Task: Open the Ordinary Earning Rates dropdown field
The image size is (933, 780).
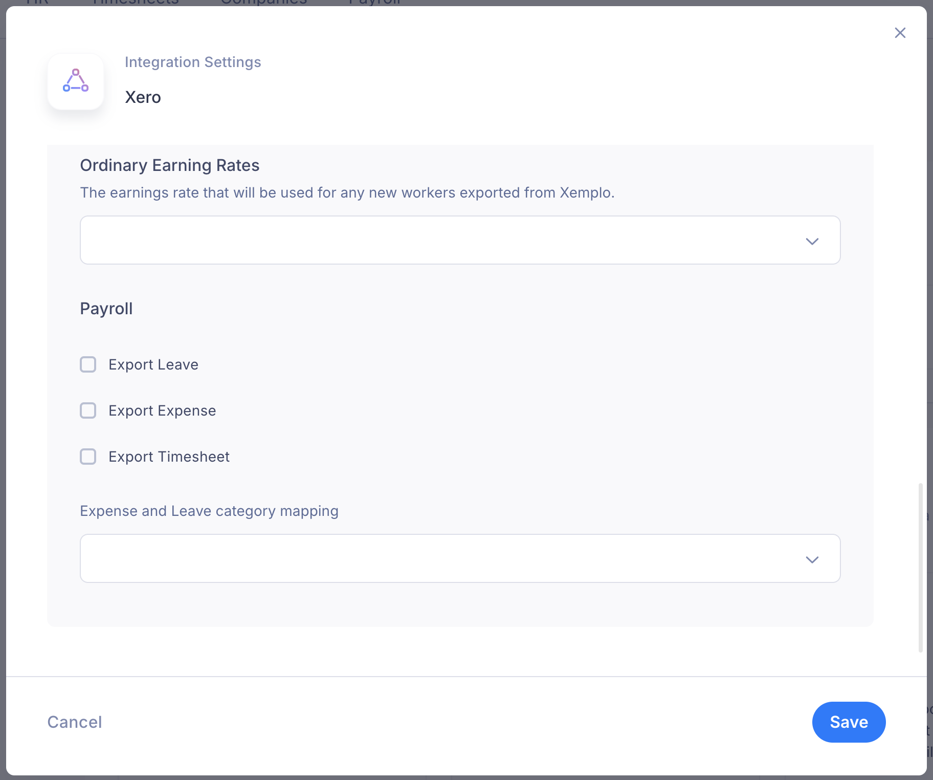Action: [460, 240]
